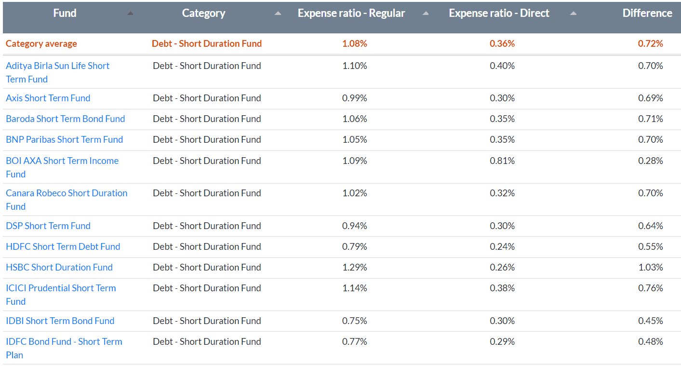Select BOI AXA regular ratio 1.09%

pos(355,161)
